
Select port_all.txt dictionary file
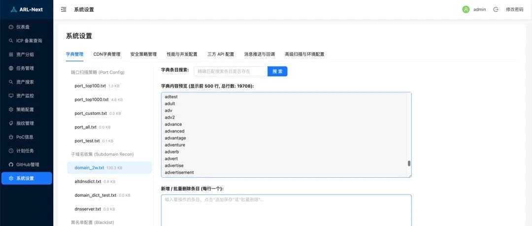click(x=109, y=127)
